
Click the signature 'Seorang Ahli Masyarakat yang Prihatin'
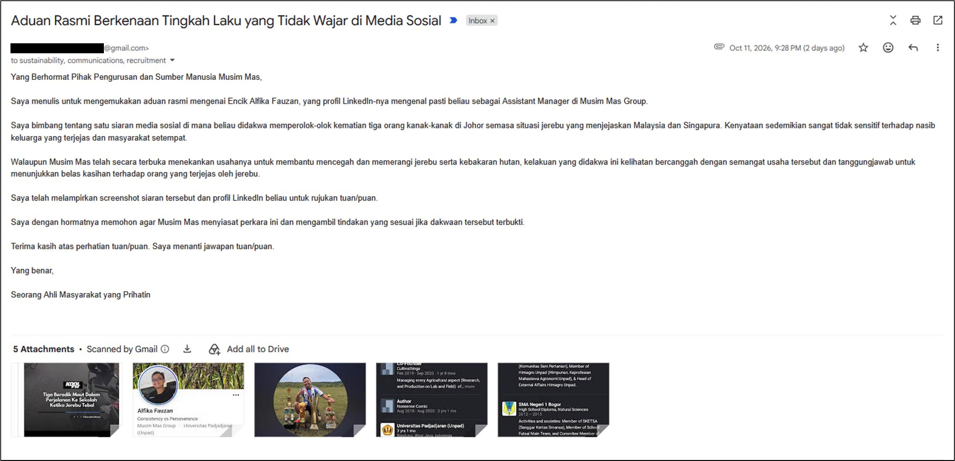(x=81, y=295)
